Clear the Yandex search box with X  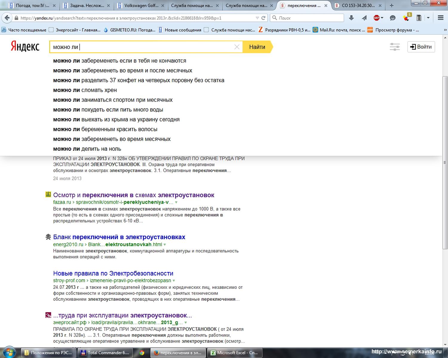237,47
